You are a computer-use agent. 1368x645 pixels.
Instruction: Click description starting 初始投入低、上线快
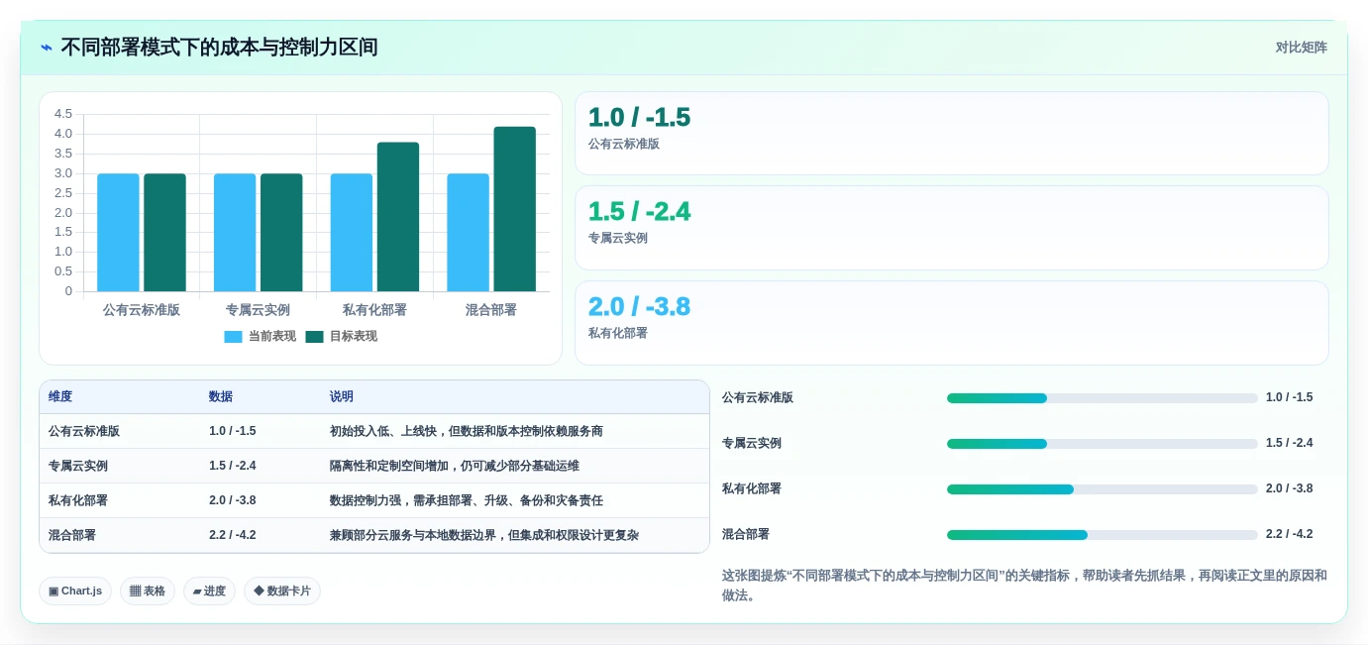click(467, 431)
